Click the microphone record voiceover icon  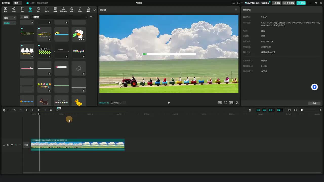[250, 110]
